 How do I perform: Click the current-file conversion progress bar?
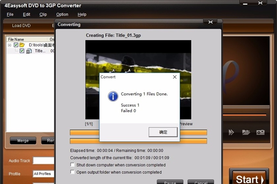pyautogui.click(x=138, y=132)
